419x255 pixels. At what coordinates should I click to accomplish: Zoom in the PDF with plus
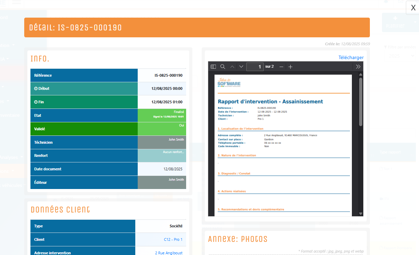(291, 67)
